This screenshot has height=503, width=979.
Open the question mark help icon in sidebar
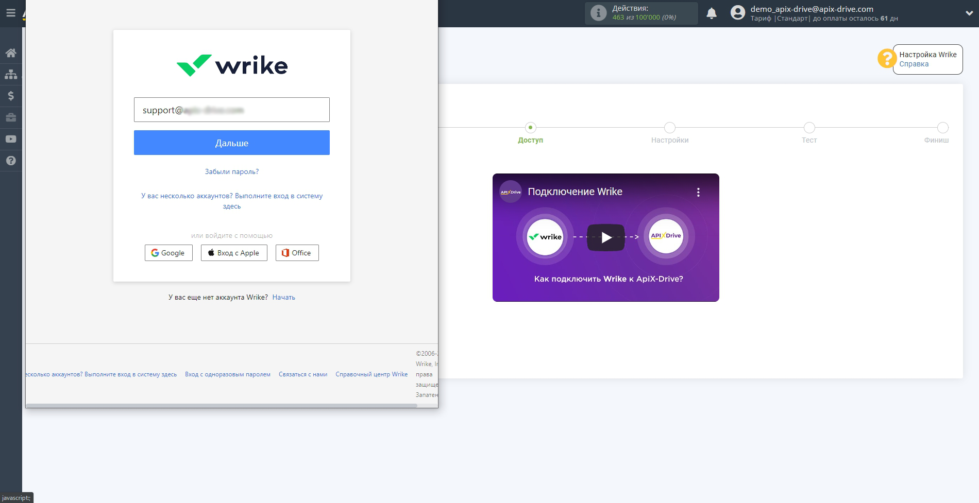point(11,161)
